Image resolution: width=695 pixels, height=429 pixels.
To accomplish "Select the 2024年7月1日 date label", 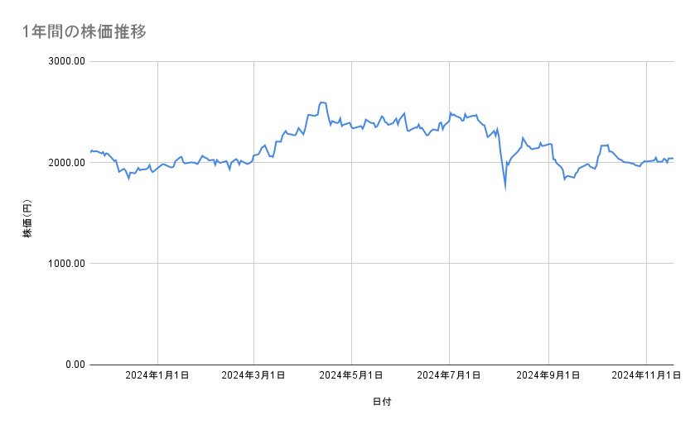I will [450, 375].
